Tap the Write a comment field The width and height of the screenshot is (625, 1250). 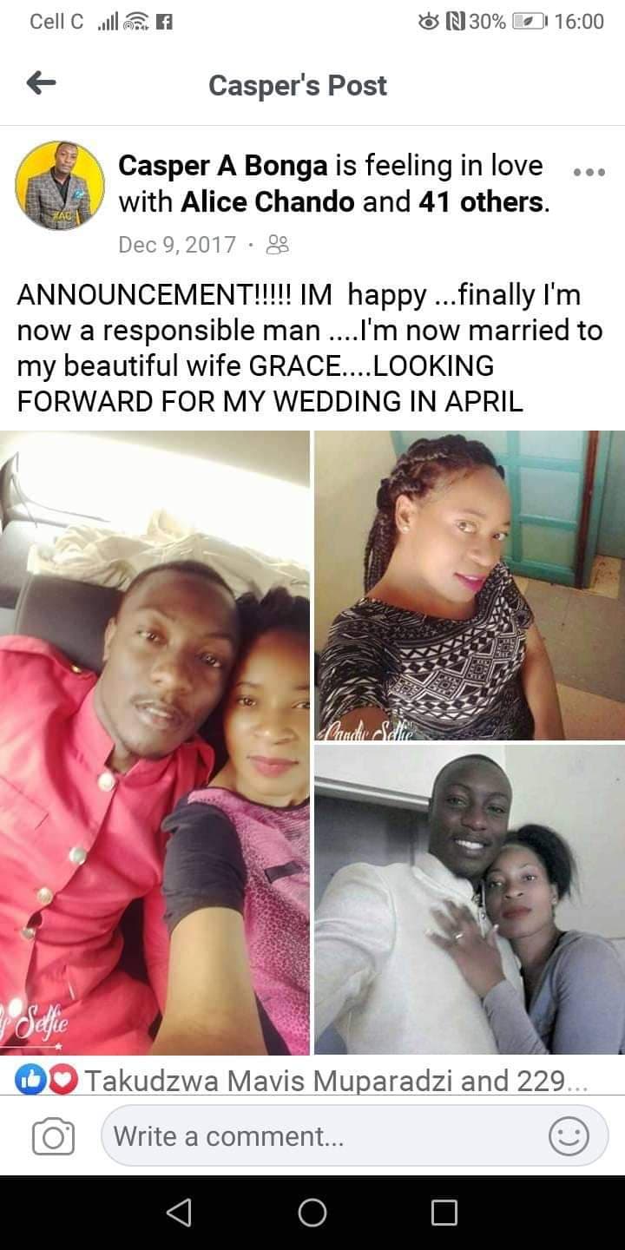[x=354, y=1135]
